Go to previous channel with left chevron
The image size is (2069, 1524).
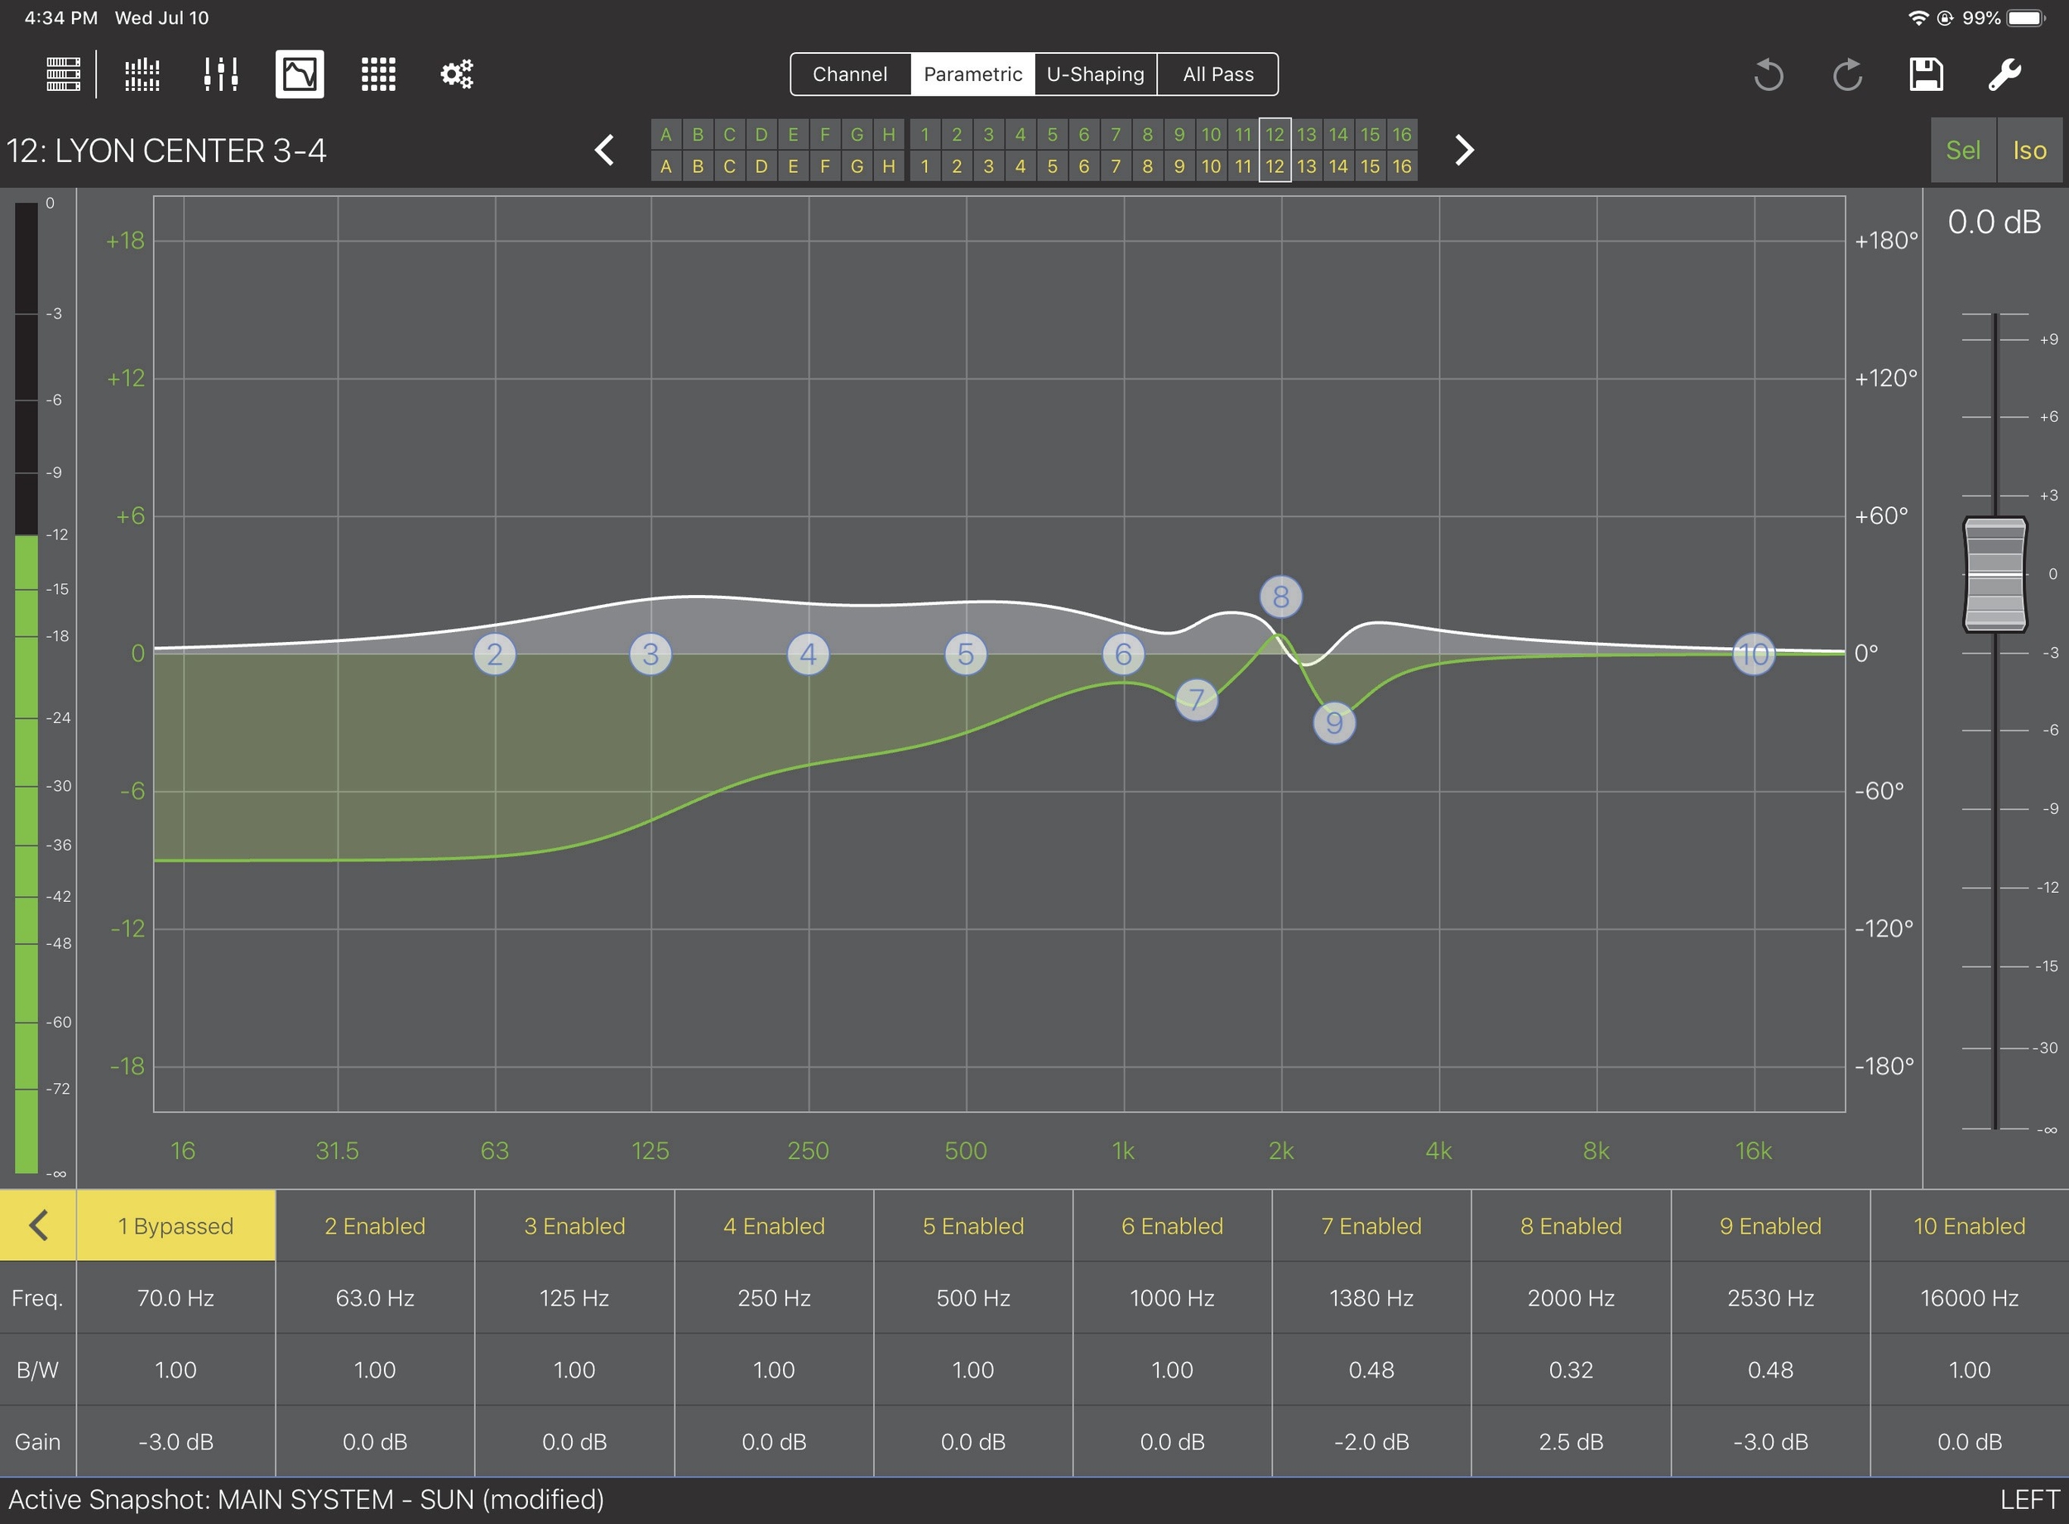click(x=604, y=150)
